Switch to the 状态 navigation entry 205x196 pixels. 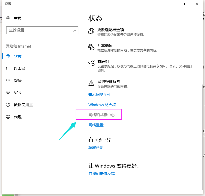(x=18, y=56)
